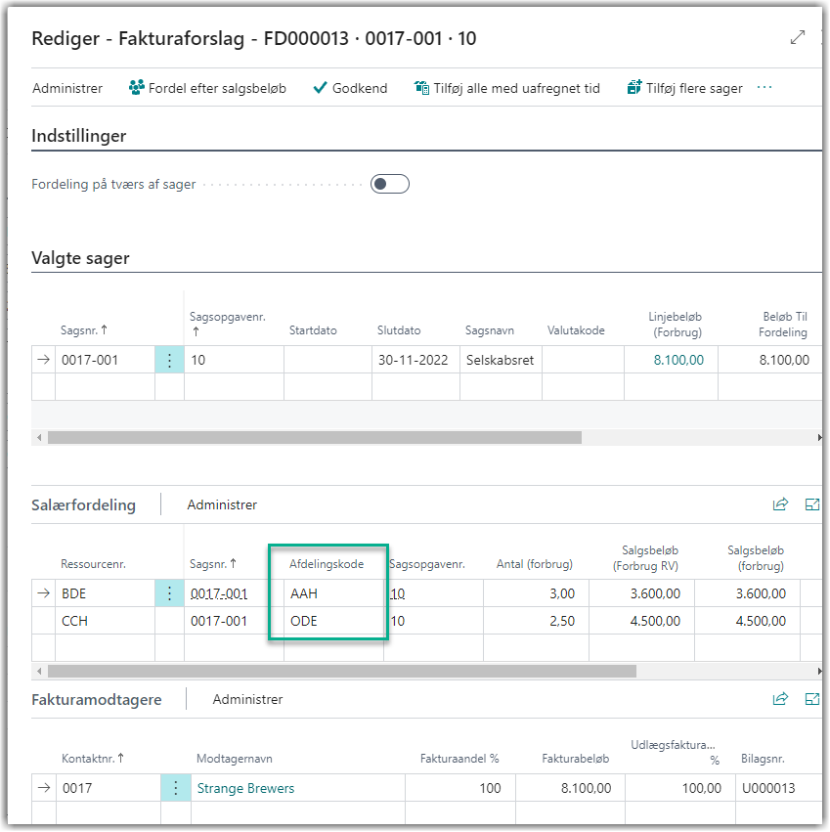Click the Valgte sager horizontal scrollbar thumb
830x832 pixels.
click(315, 438)
